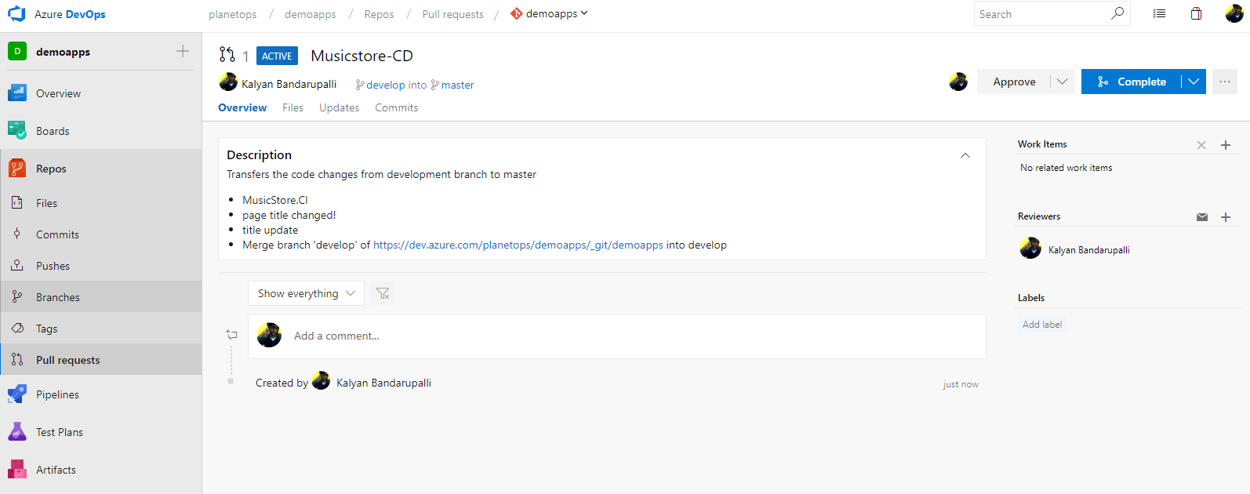Viewport: 1250px width, 494px height.
Task: Open the Test Plans hub icon
Action: [x=17, y=432]
